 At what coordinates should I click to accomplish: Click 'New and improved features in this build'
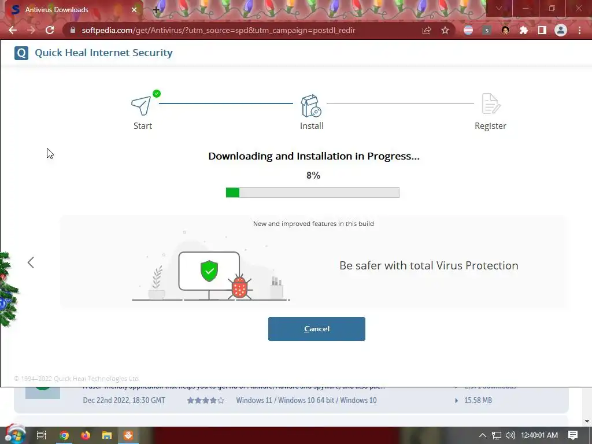click(313, 224)
